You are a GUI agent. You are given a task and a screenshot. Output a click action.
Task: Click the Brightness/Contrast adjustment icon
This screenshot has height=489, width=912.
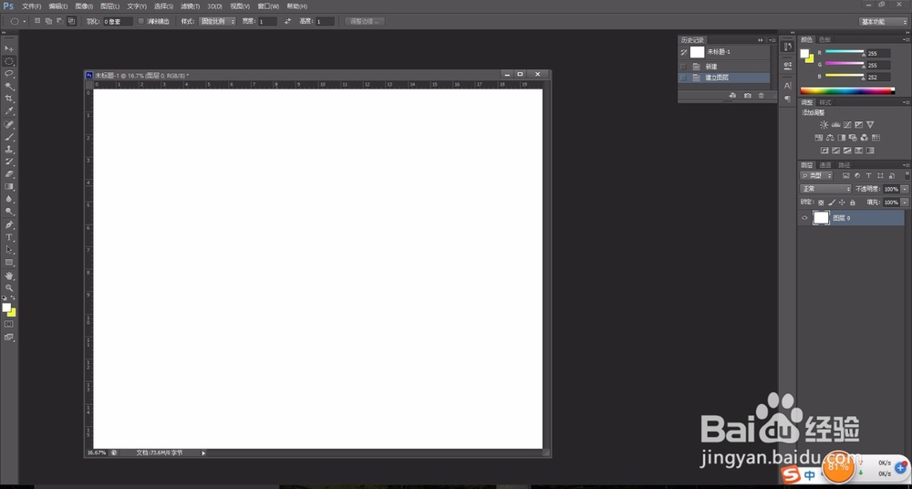(x=824, y=125)
